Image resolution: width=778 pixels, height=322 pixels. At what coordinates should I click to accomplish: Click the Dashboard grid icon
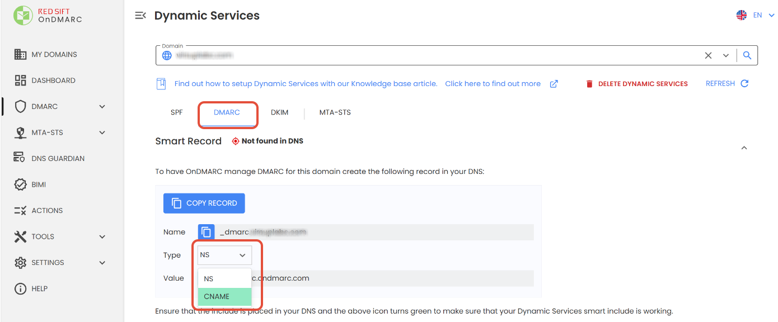click(20, 80)
